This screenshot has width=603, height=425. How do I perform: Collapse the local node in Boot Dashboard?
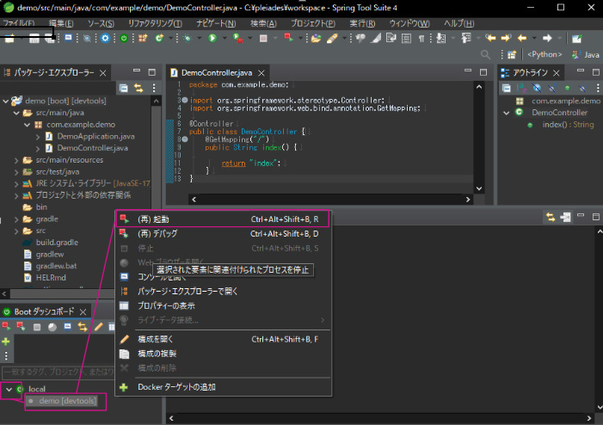(9, 390)
